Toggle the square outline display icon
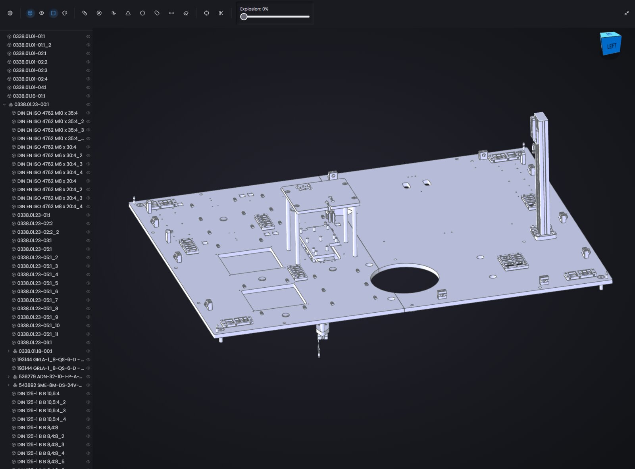The image size is (635, 469). click(x=53, y=13)
